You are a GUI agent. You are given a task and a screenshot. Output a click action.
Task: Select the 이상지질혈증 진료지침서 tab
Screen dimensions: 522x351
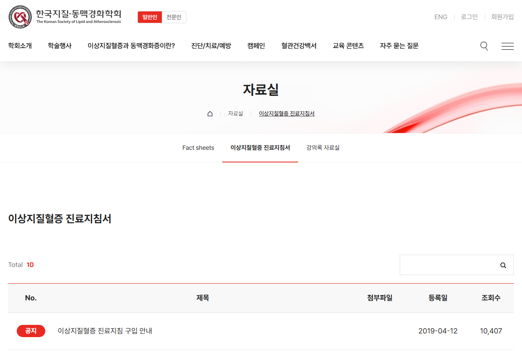pyautogui.click(x=260, y=148)
